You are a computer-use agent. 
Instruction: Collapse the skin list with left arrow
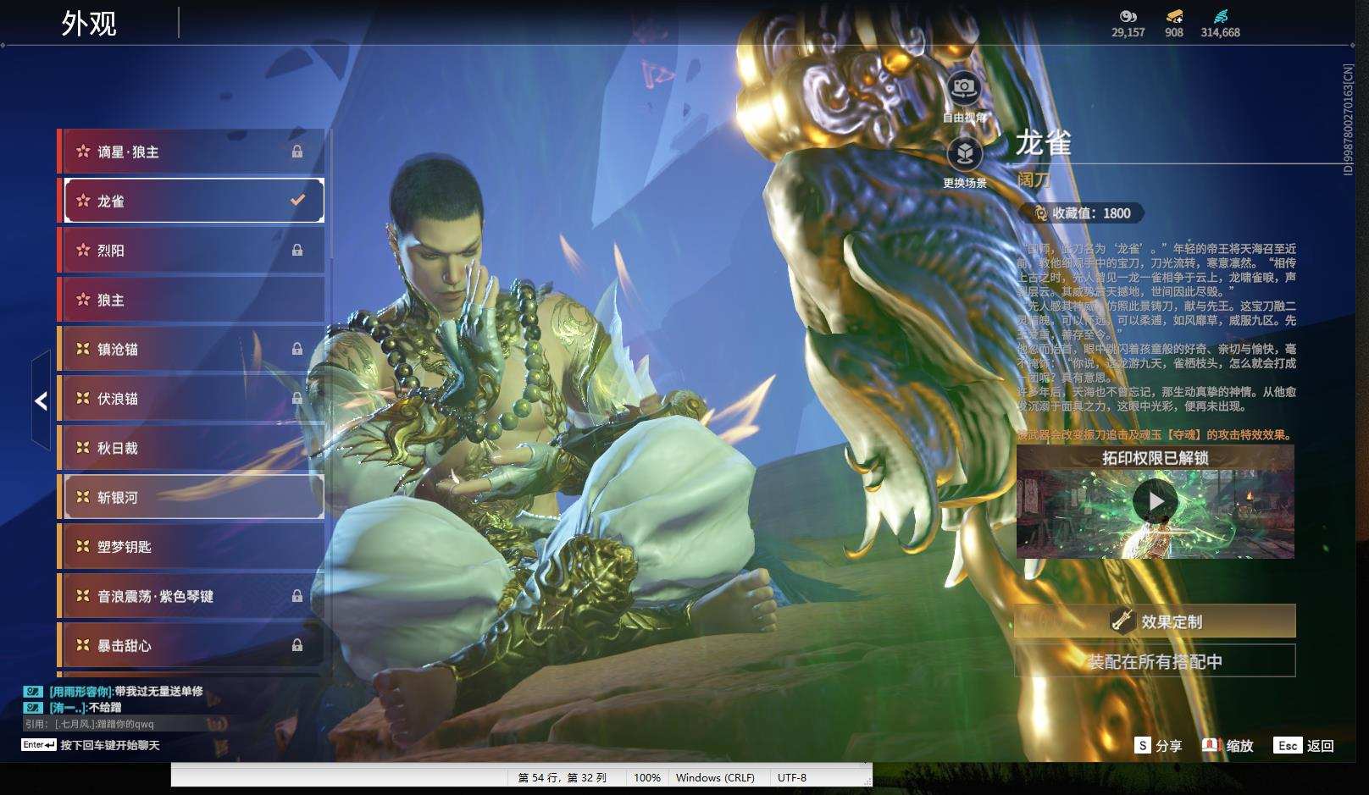(x=42, y=400)
